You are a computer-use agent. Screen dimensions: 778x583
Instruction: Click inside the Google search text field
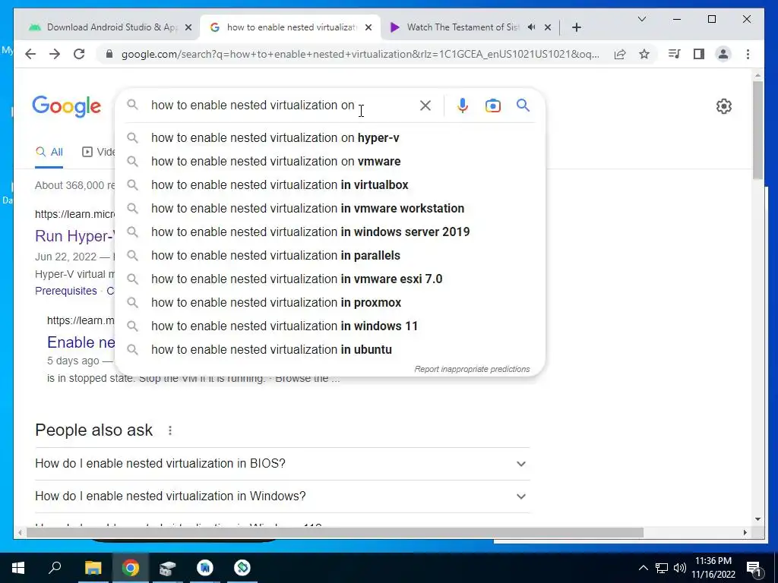pyautogui.click(x=280, y=105)
